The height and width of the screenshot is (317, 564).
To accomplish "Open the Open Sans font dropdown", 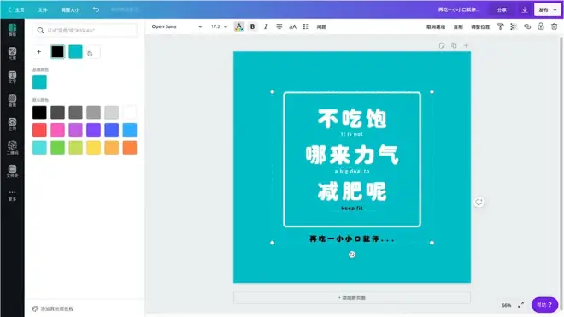I will pos(177,26).
